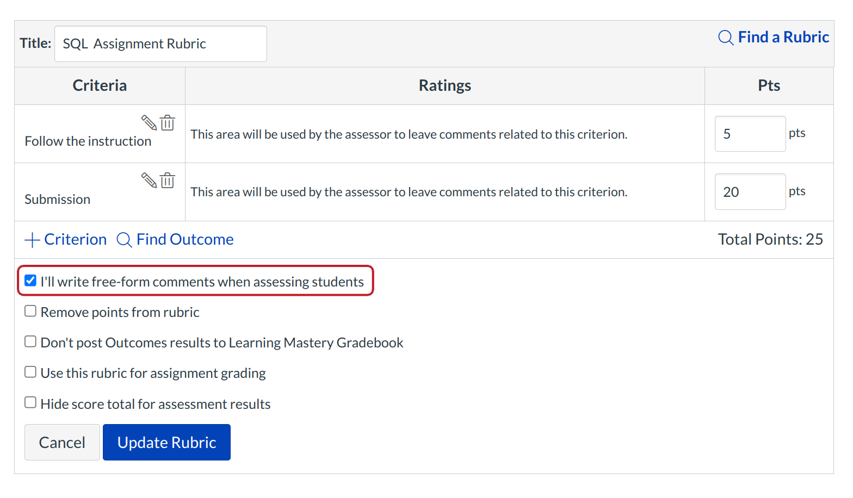Uncheck free-form comments option
This screenshot has width=853, height=498.
coord(30,281)
